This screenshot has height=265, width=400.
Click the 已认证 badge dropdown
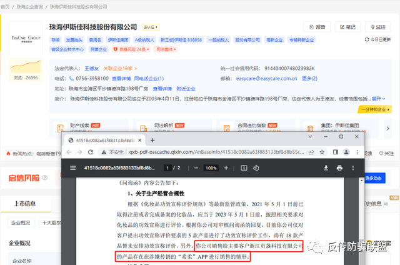(x=150, y=27)
